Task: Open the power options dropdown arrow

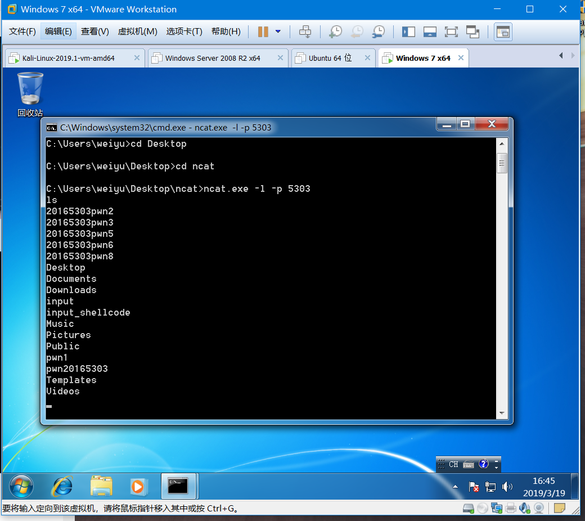Action: [x=278, y=32]
